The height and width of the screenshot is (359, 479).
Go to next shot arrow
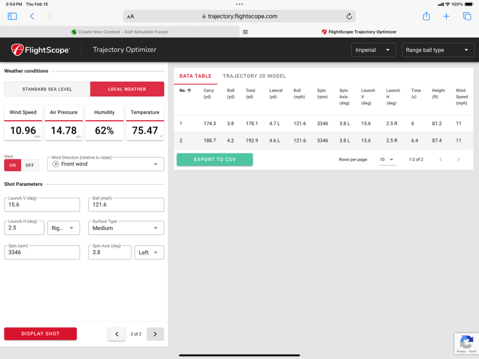click(x=155, y=334)
